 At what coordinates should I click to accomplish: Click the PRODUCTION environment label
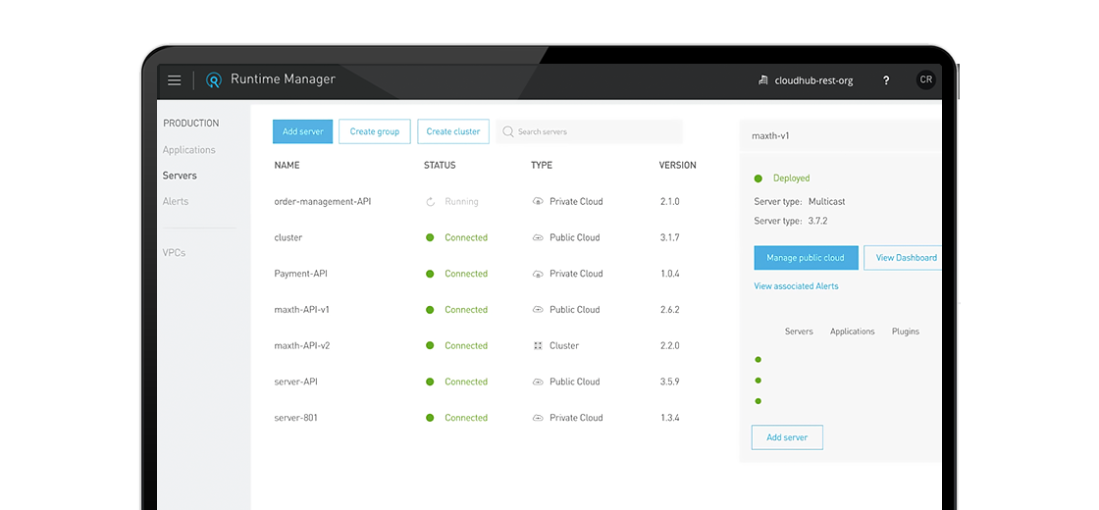pos(191,124)
